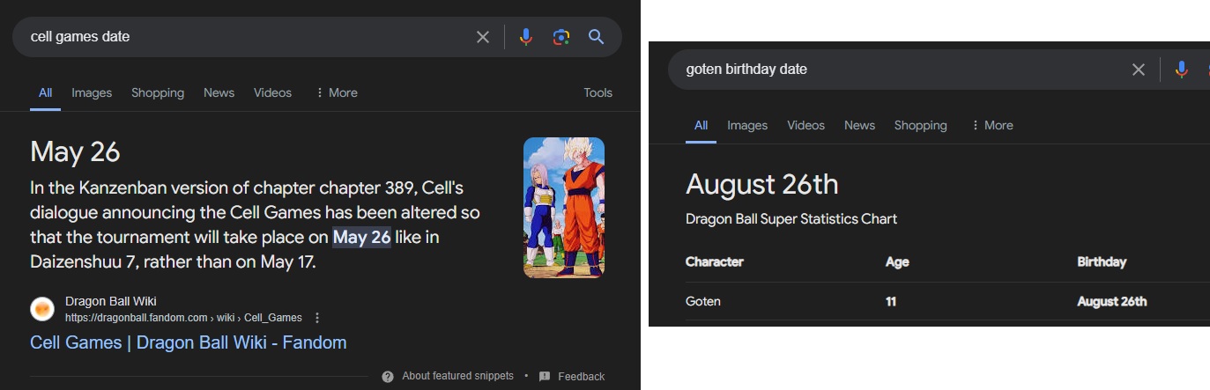Open the three-dot menu beside the Dragon Ball Wiki URL

pyautogui.click(x=317, y=318)
